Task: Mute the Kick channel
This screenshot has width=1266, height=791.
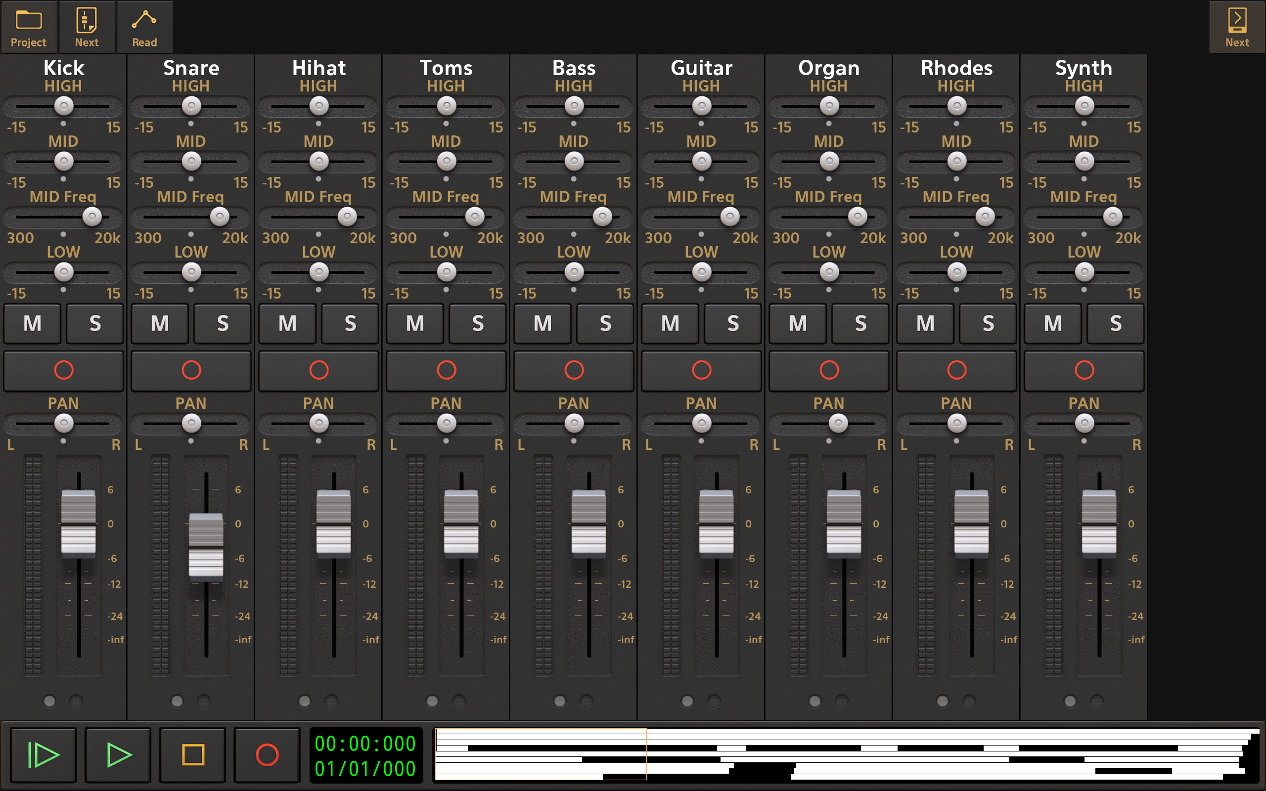Action: 33,323
